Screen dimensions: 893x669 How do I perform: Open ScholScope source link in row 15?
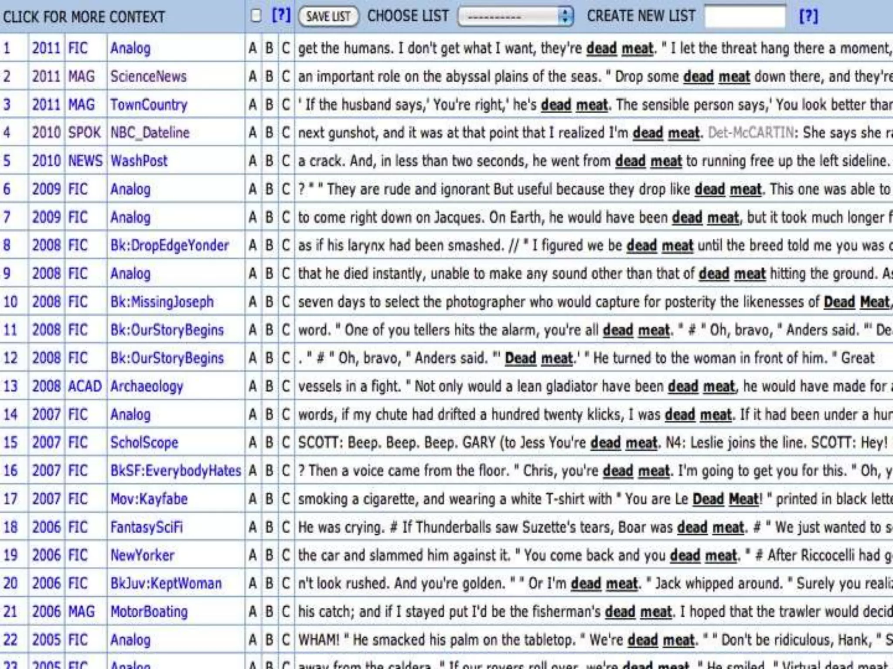[144, 443]
